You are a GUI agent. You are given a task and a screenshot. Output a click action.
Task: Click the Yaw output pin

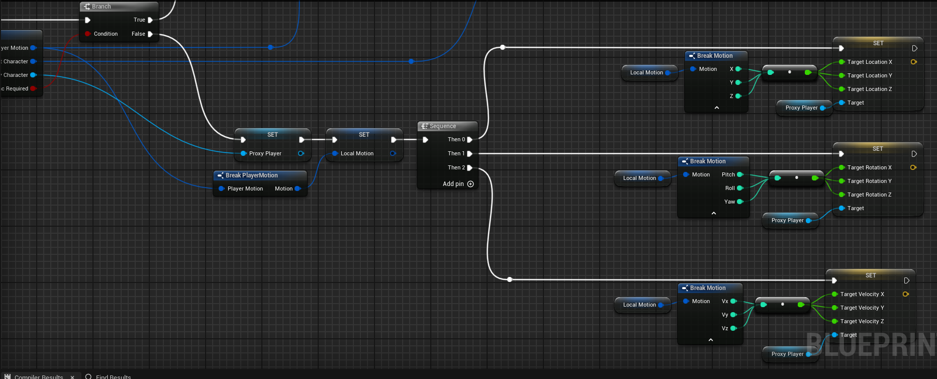740,202
